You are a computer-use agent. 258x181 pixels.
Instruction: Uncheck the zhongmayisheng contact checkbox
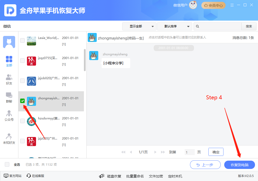(x=22, y=101)
